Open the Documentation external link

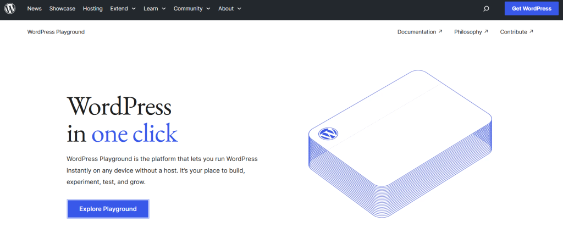[420, 32]
